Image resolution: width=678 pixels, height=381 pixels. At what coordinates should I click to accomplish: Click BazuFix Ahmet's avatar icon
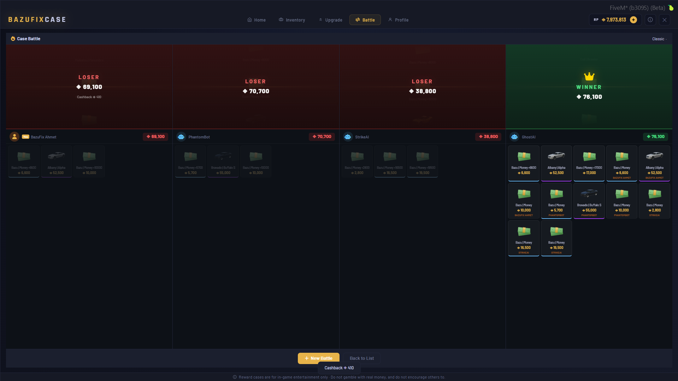coord(14,137)
